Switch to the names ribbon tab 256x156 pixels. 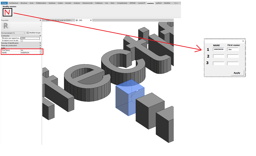click(150, 3)
